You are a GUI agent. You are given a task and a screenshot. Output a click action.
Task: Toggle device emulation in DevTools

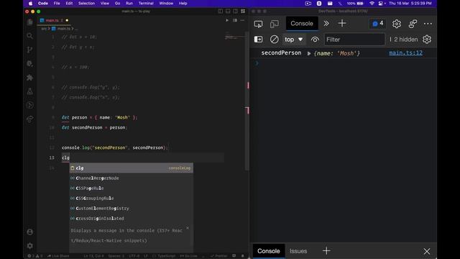coord(275,24)
